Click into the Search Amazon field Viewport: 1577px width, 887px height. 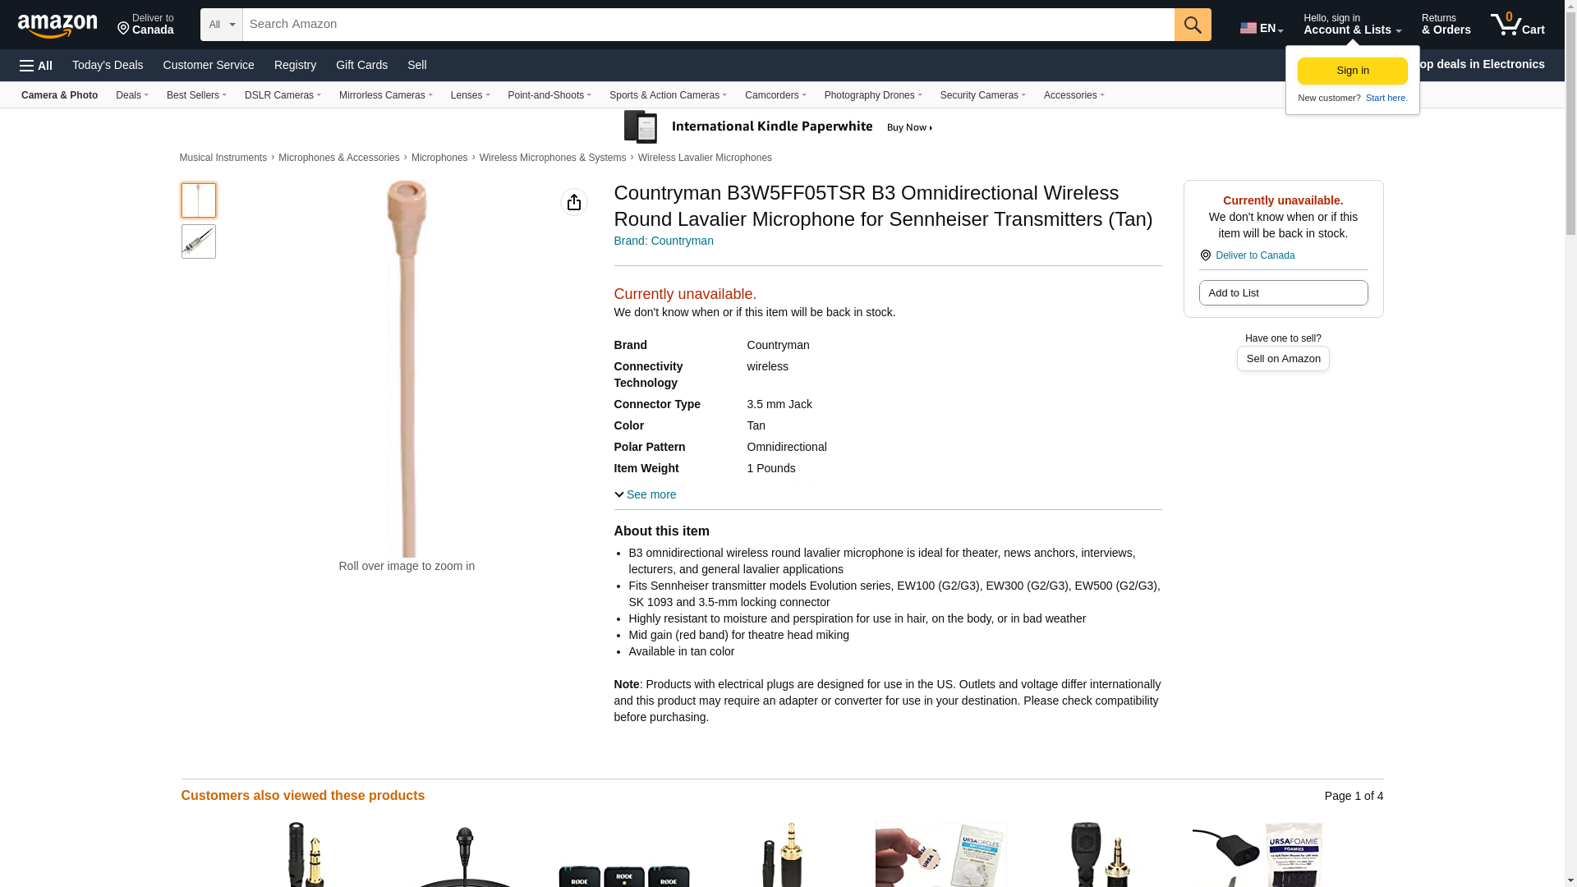click(708, 25)
